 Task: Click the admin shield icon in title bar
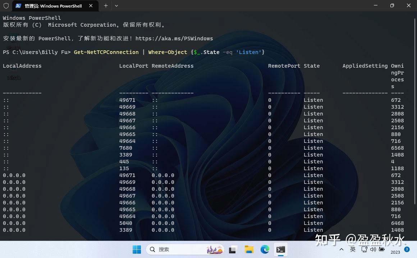tap(6, 6)
